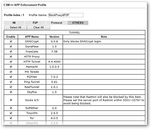This screenshot has height=129, width=151.
Task: Click the MS Teredo app name
Action: [32, 72]
